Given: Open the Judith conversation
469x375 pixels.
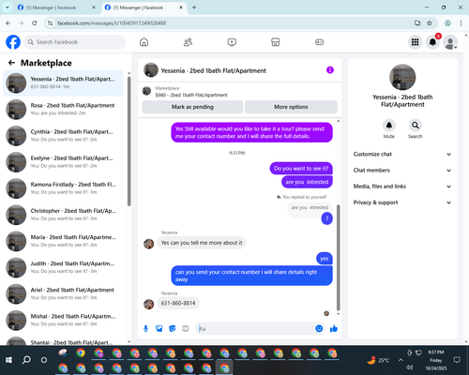Looking at the screenshot, I should pyautogui.click(x=63, y=267).
